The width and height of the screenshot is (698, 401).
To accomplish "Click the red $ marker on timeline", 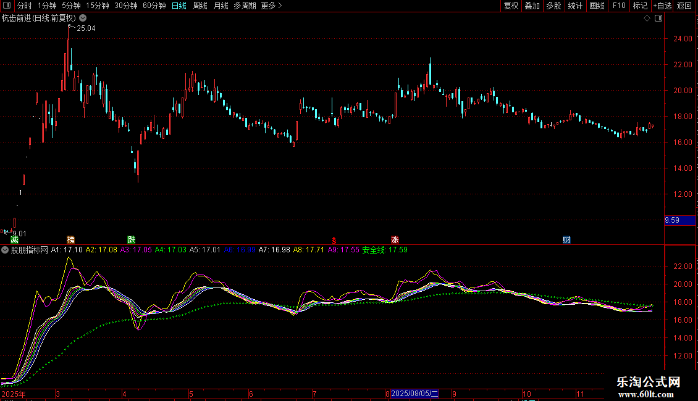I will (334, 240).
